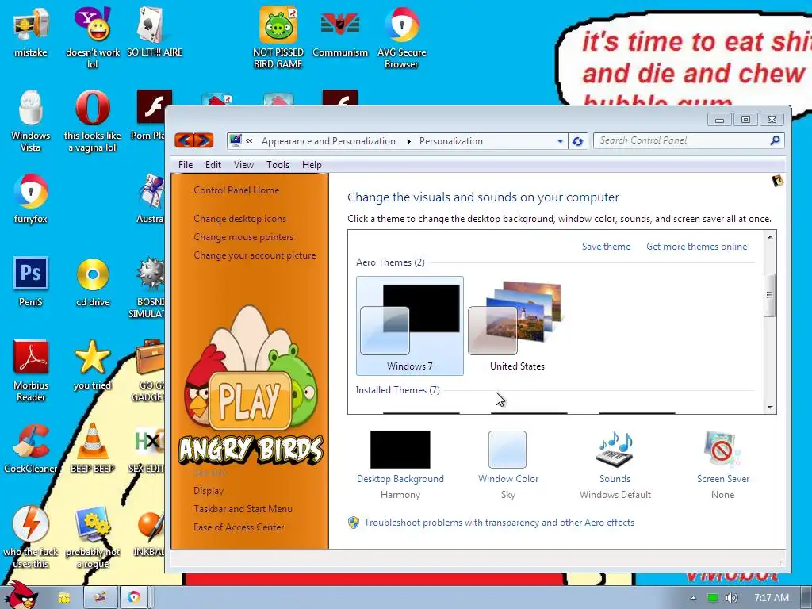
Task: Expand breadcrumb arrow after Appearance and Personalization
Action: click(408, 141)
